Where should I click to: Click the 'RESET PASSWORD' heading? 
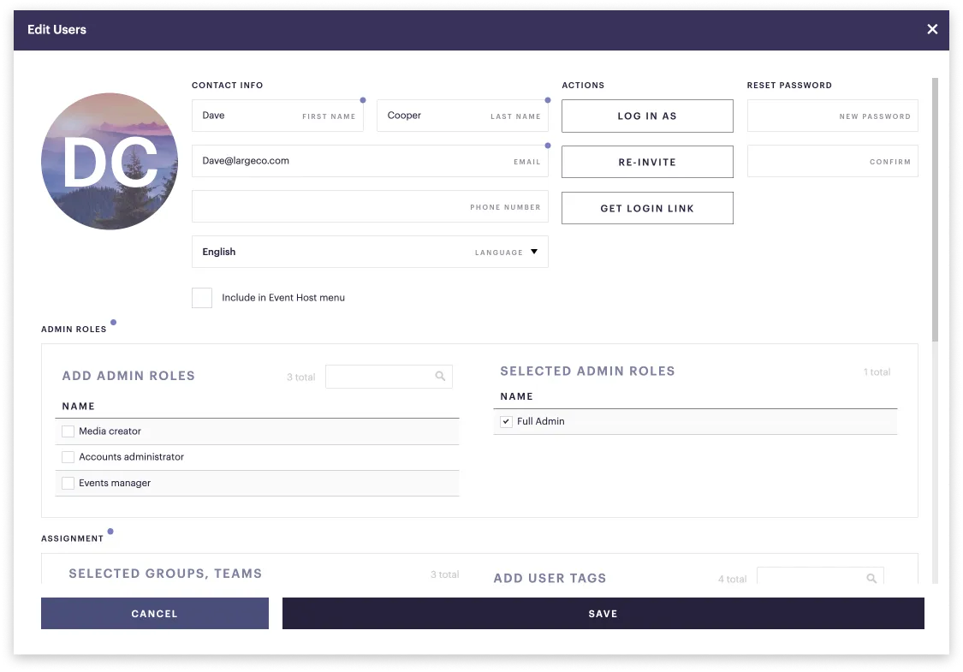(x=789, y=86)
